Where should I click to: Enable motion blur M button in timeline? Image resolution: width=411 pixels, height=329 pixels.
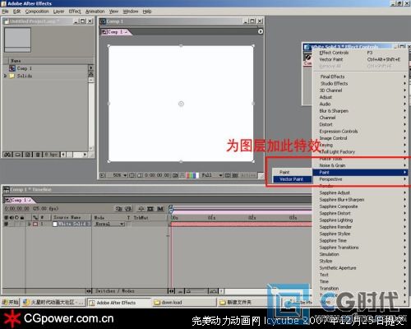[160, 209]
